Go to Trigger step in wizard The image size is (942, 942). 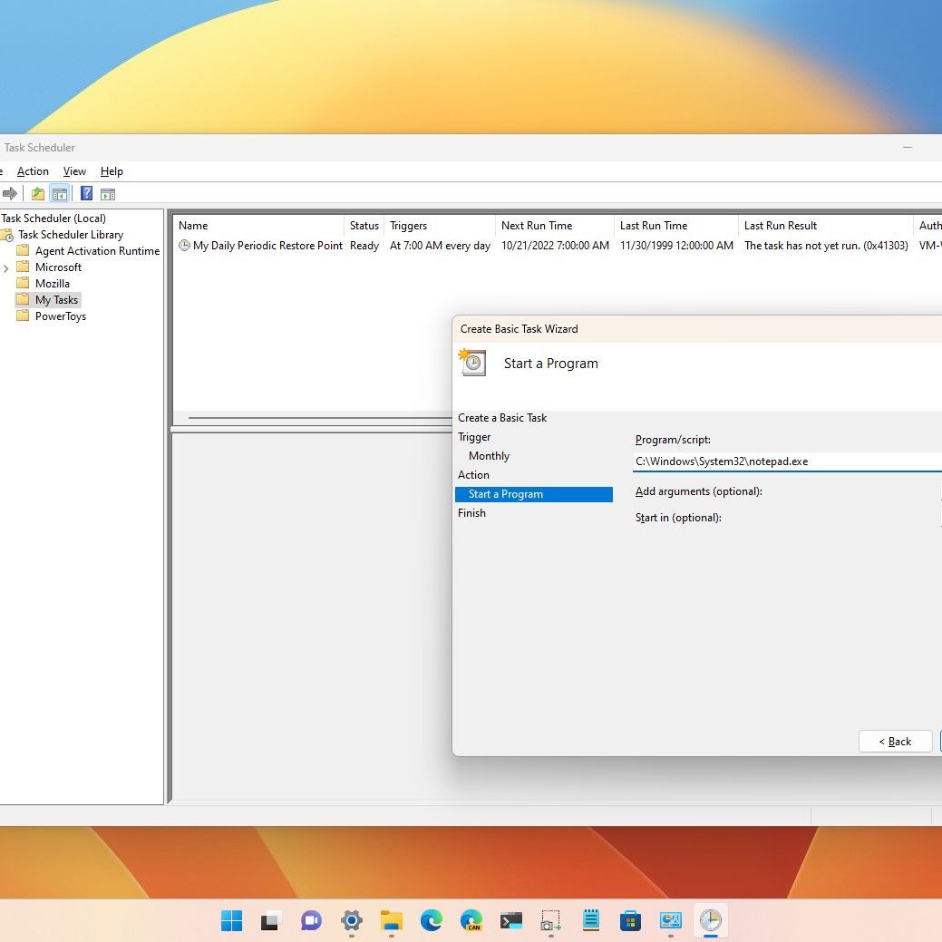tap(474, 437)
